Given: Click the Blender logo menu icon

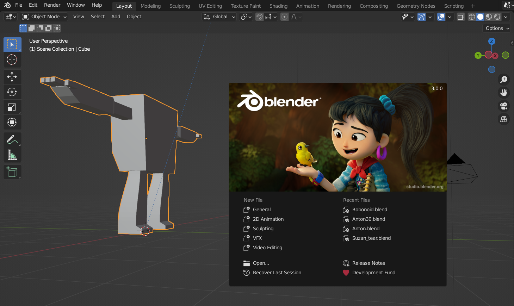Looking at the screenshot, I should (x=7, y=5).
